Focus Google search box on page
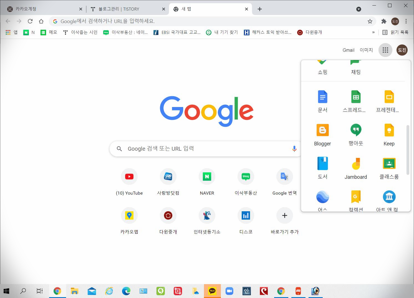 pos(205,149)
